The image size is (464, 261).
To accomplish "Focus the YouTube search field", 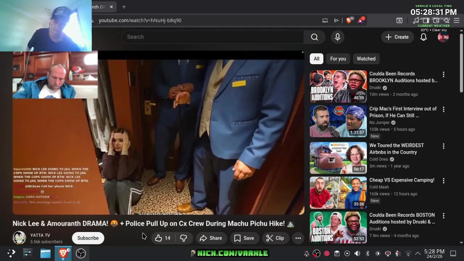I will (x=213, y=37).
